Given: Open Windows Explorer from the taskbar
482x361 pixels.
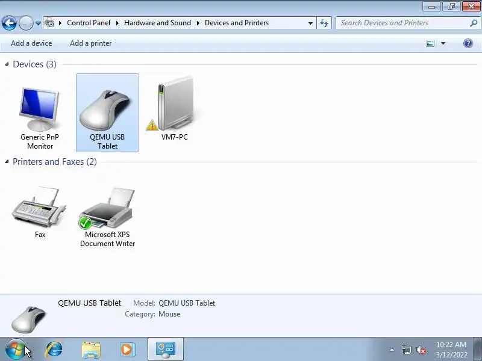Looking at the screenshot, I should tap(91, 350).
